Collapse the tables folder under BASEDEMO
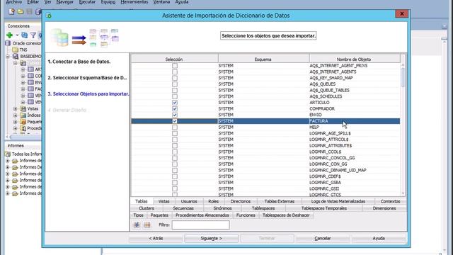This screenshot has width=453, height=255. [16, 63]
